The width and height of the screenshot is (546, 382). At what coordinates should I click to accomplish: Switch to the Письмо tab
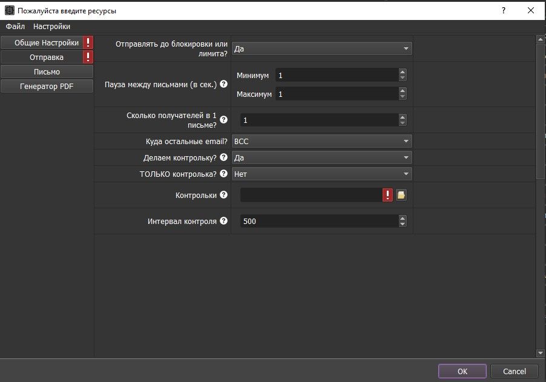click(x=47, y=71)
